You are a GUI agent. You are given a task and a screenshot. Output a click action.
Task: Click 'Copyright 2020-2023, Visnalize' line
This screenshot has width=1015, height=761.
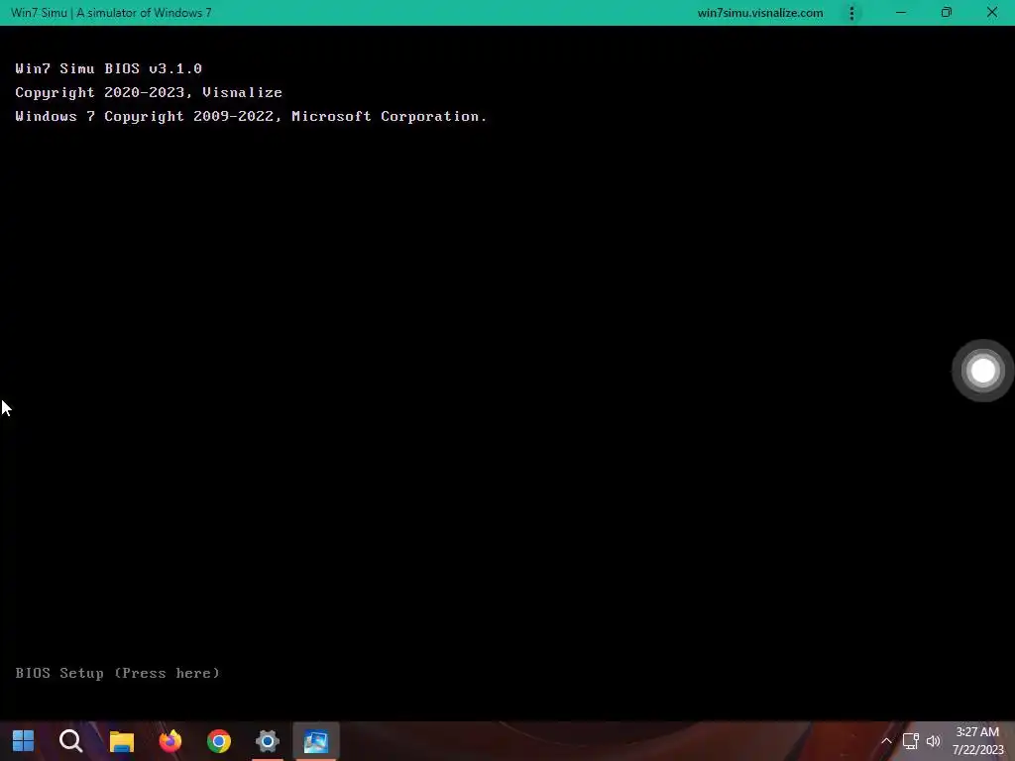[x=149, y=92]
